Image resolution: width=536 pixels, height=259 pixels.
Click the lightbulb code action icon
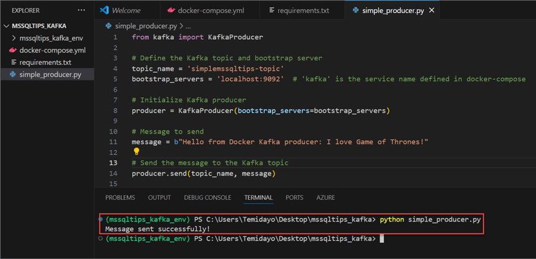click(x=136, y=152)
